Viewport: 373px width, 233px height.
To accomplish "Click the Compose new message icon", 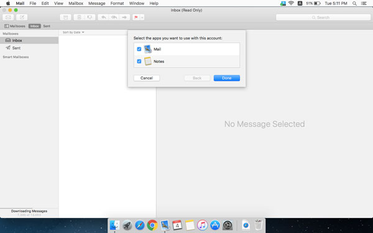I will [22, 17].
